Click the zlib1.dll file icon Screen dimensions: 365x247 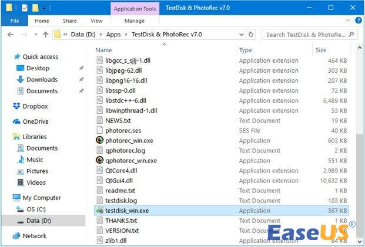click(x=100, y=241)
